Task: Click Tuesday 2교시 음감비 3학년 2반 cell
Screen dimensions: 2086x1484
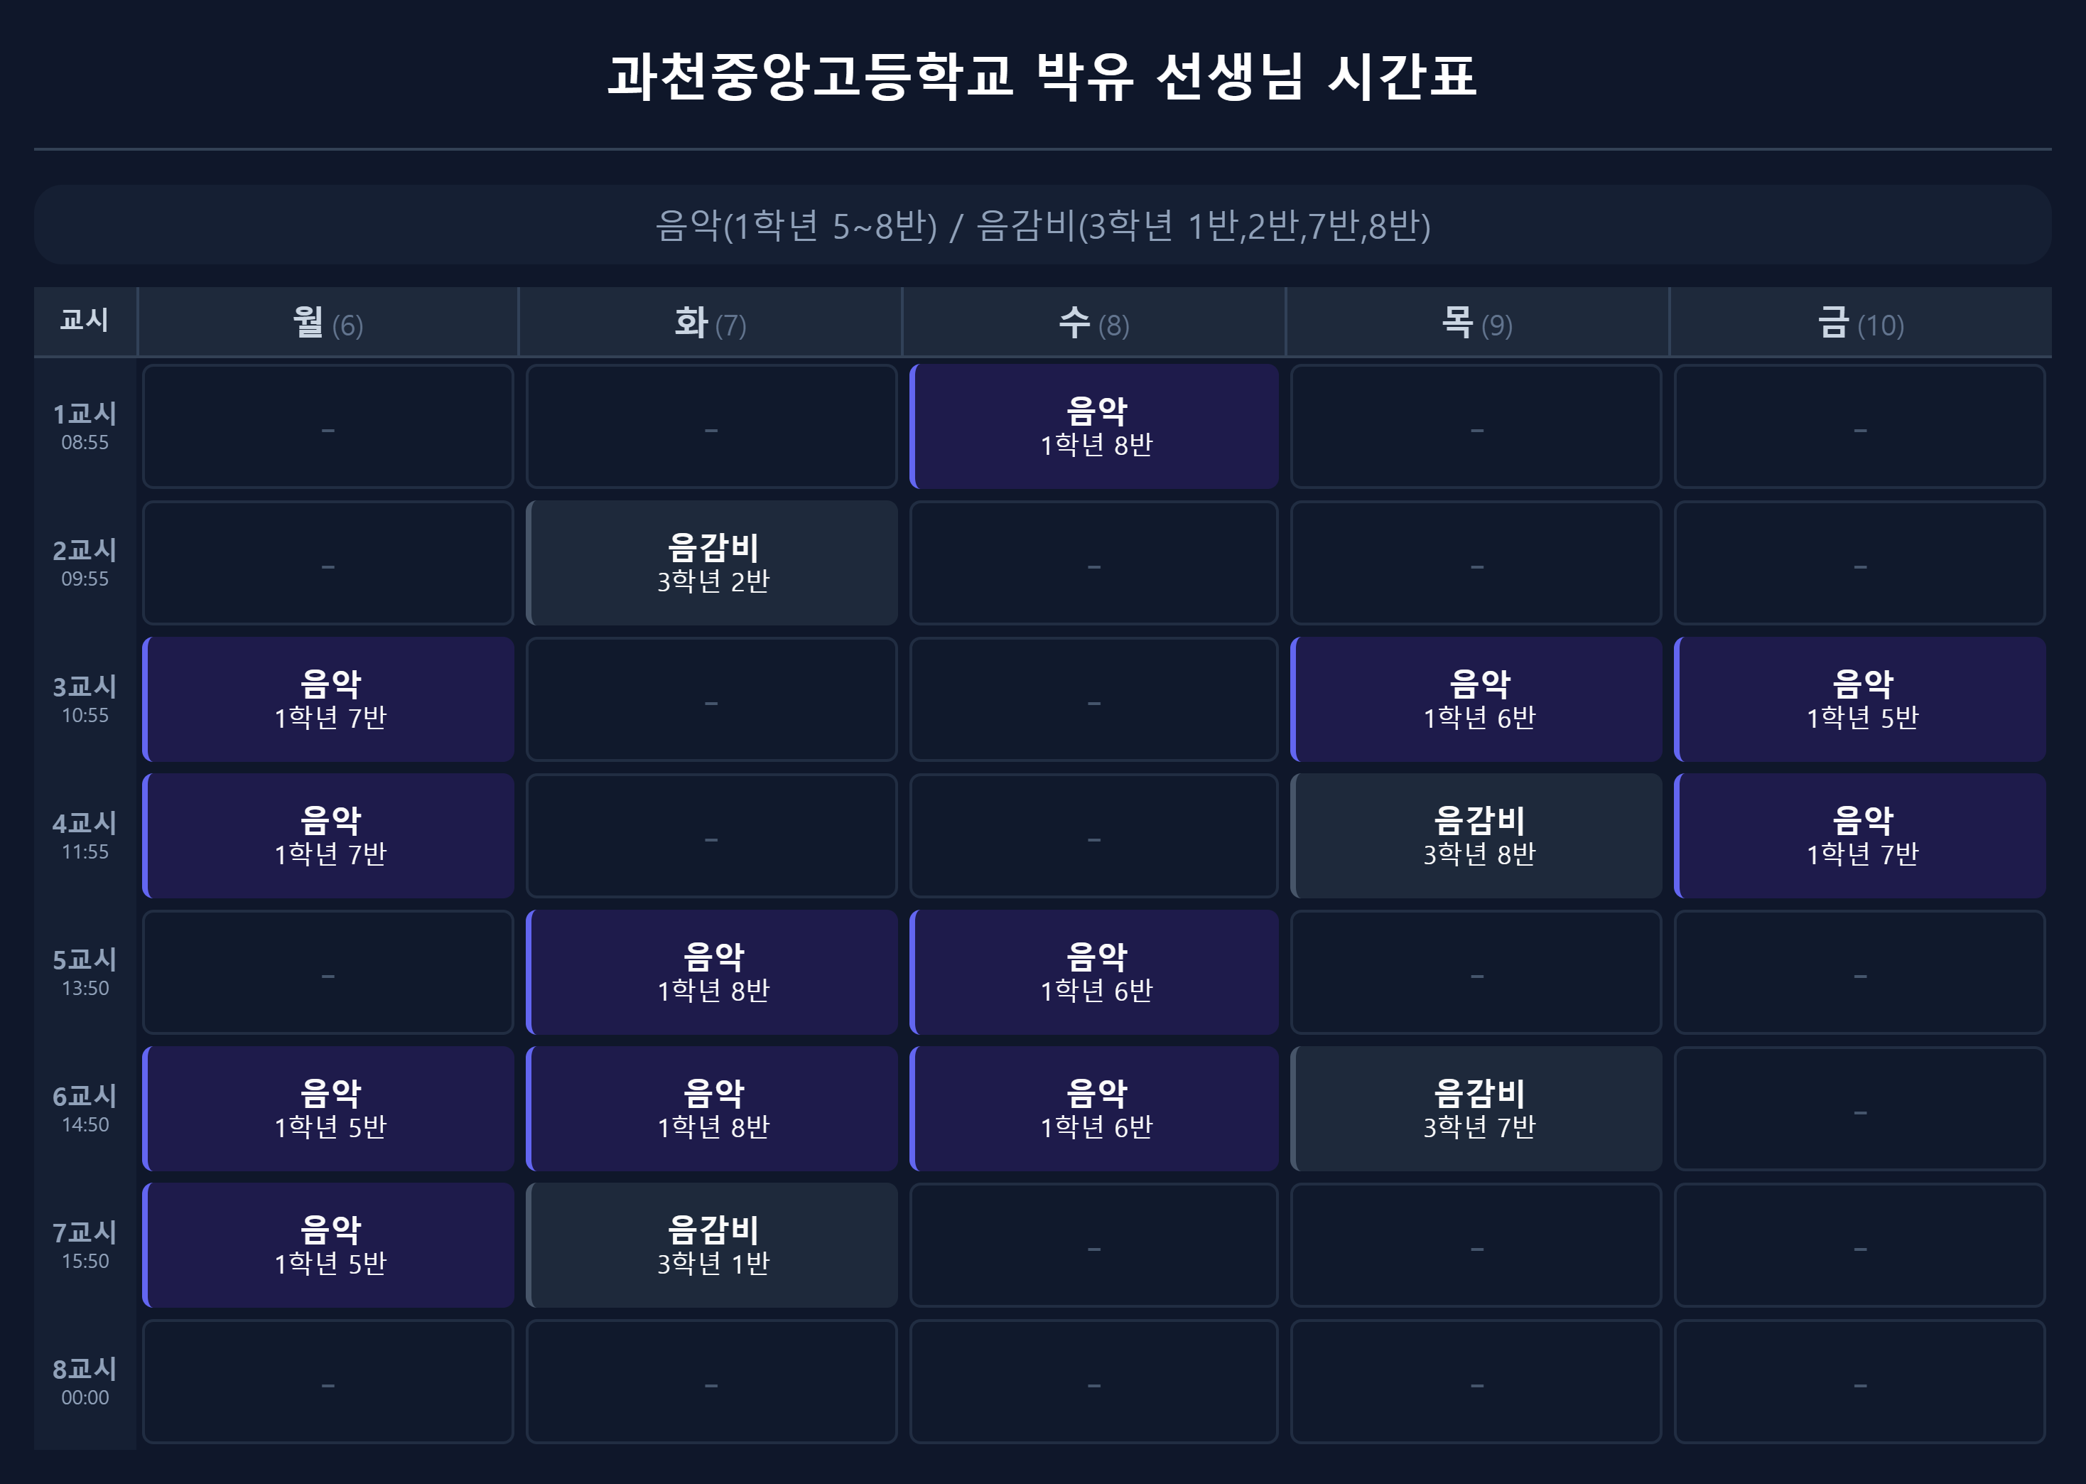Action: 711,562
